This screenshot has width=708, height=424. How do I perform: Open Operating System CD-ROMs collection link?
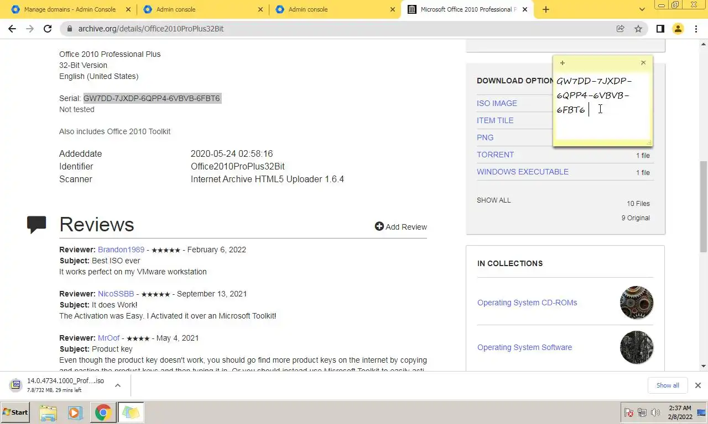527,303
